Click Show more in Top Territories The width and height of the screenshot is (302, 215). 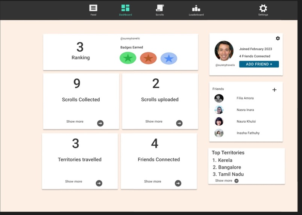(x=224, y=180)
